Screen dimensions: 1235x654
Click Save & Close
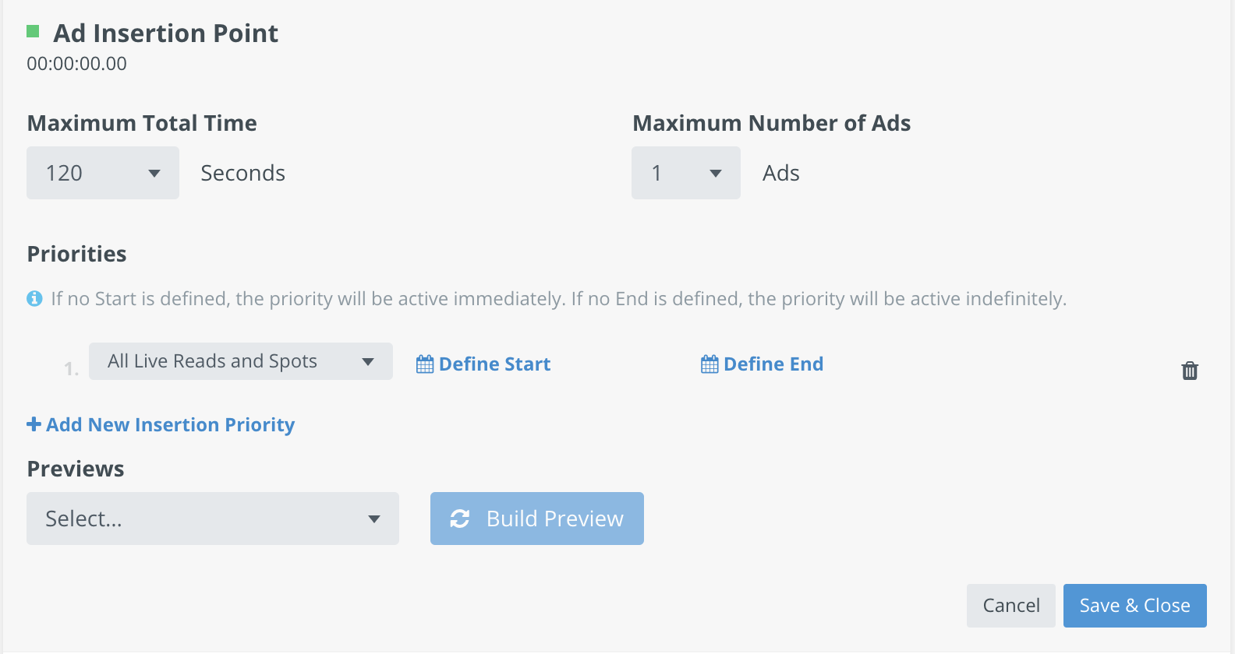click(x=1135, y=606)
